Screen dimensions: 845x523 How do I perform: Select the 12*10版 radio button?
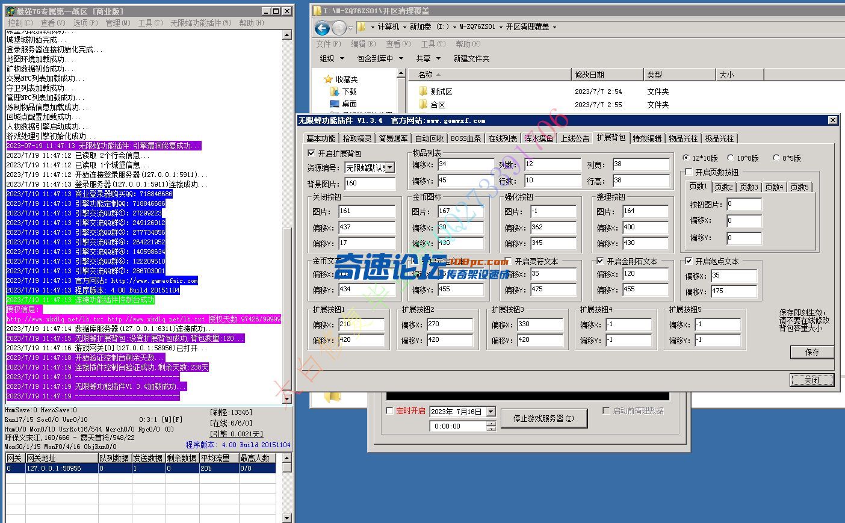point(687,158)
